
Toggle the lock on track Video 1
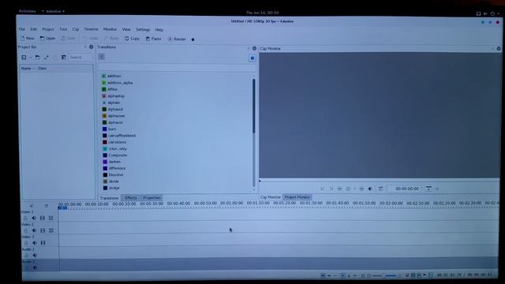[x=25, y=219]
